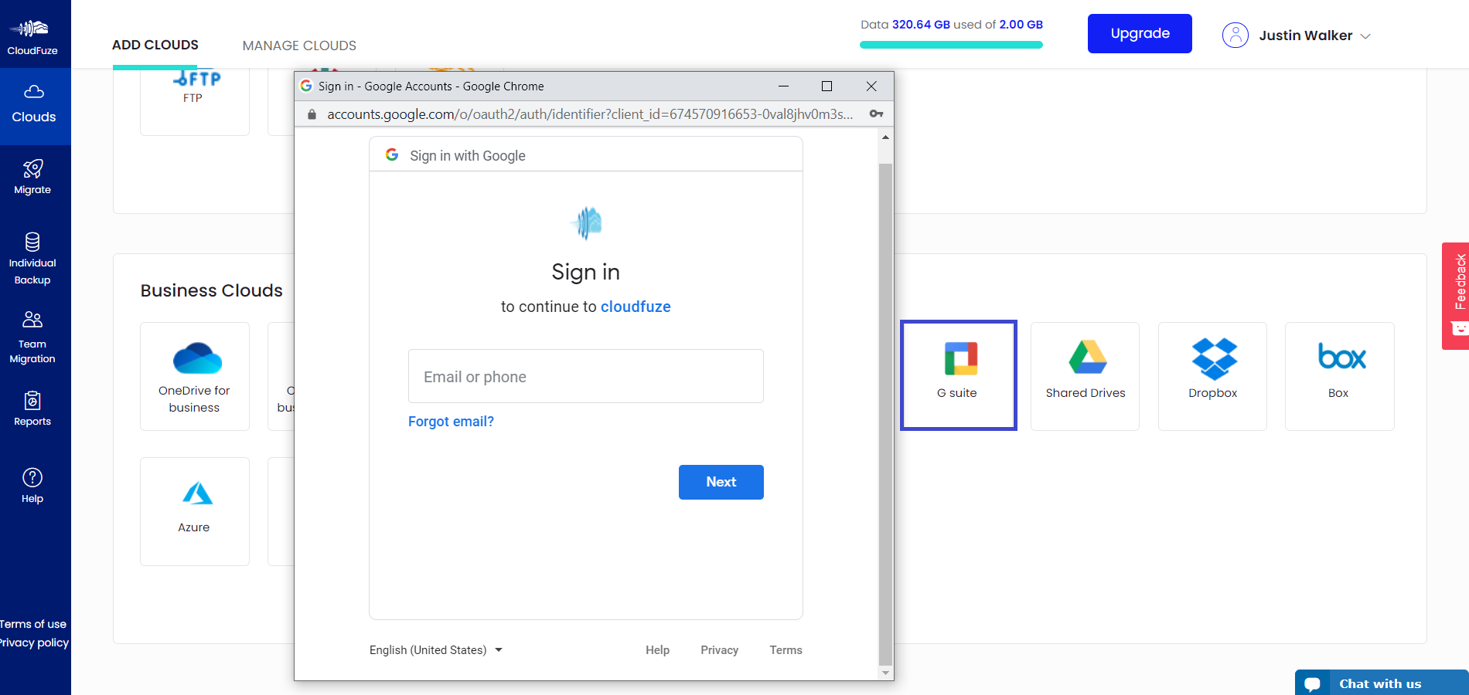1469x695 pixels.
Task: Open the Reports sidebar item
Action: pos(32,409)
